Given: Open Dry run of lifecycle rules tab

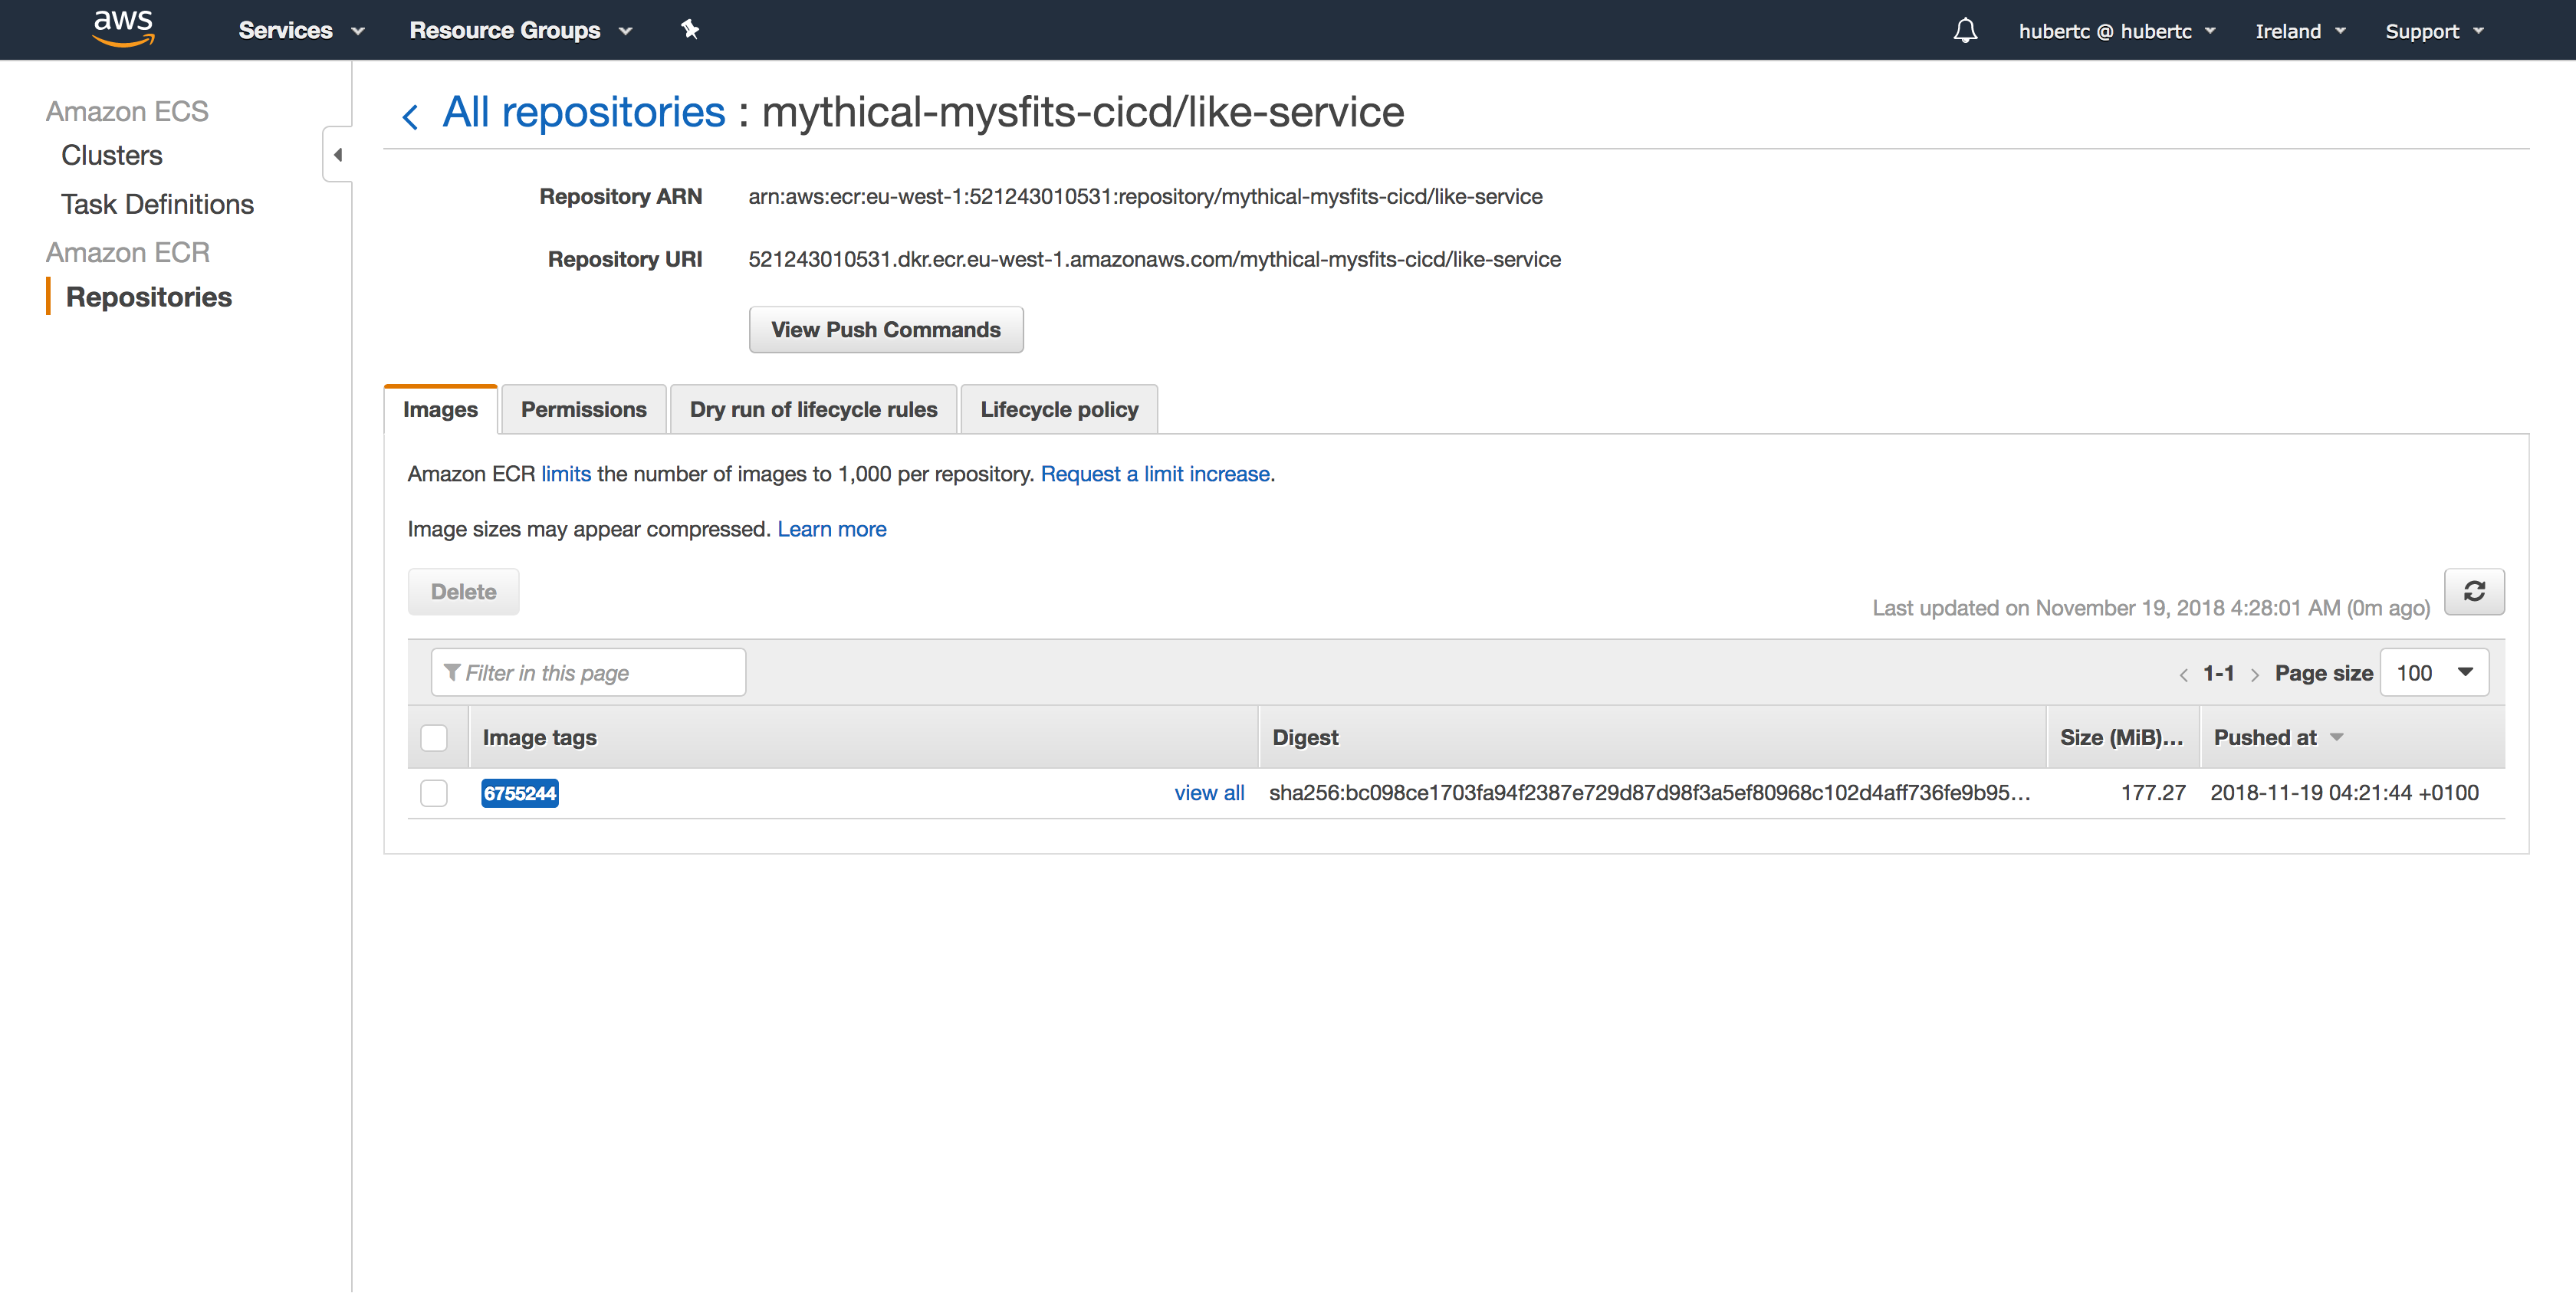Looking at the screenshot, I should click(x=813, y=410).
